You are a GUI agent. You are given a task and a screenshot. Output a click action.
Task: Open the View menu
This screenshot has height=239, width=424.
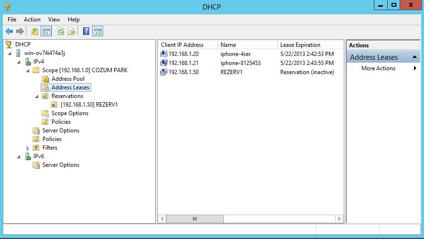[x=54, y=20]
